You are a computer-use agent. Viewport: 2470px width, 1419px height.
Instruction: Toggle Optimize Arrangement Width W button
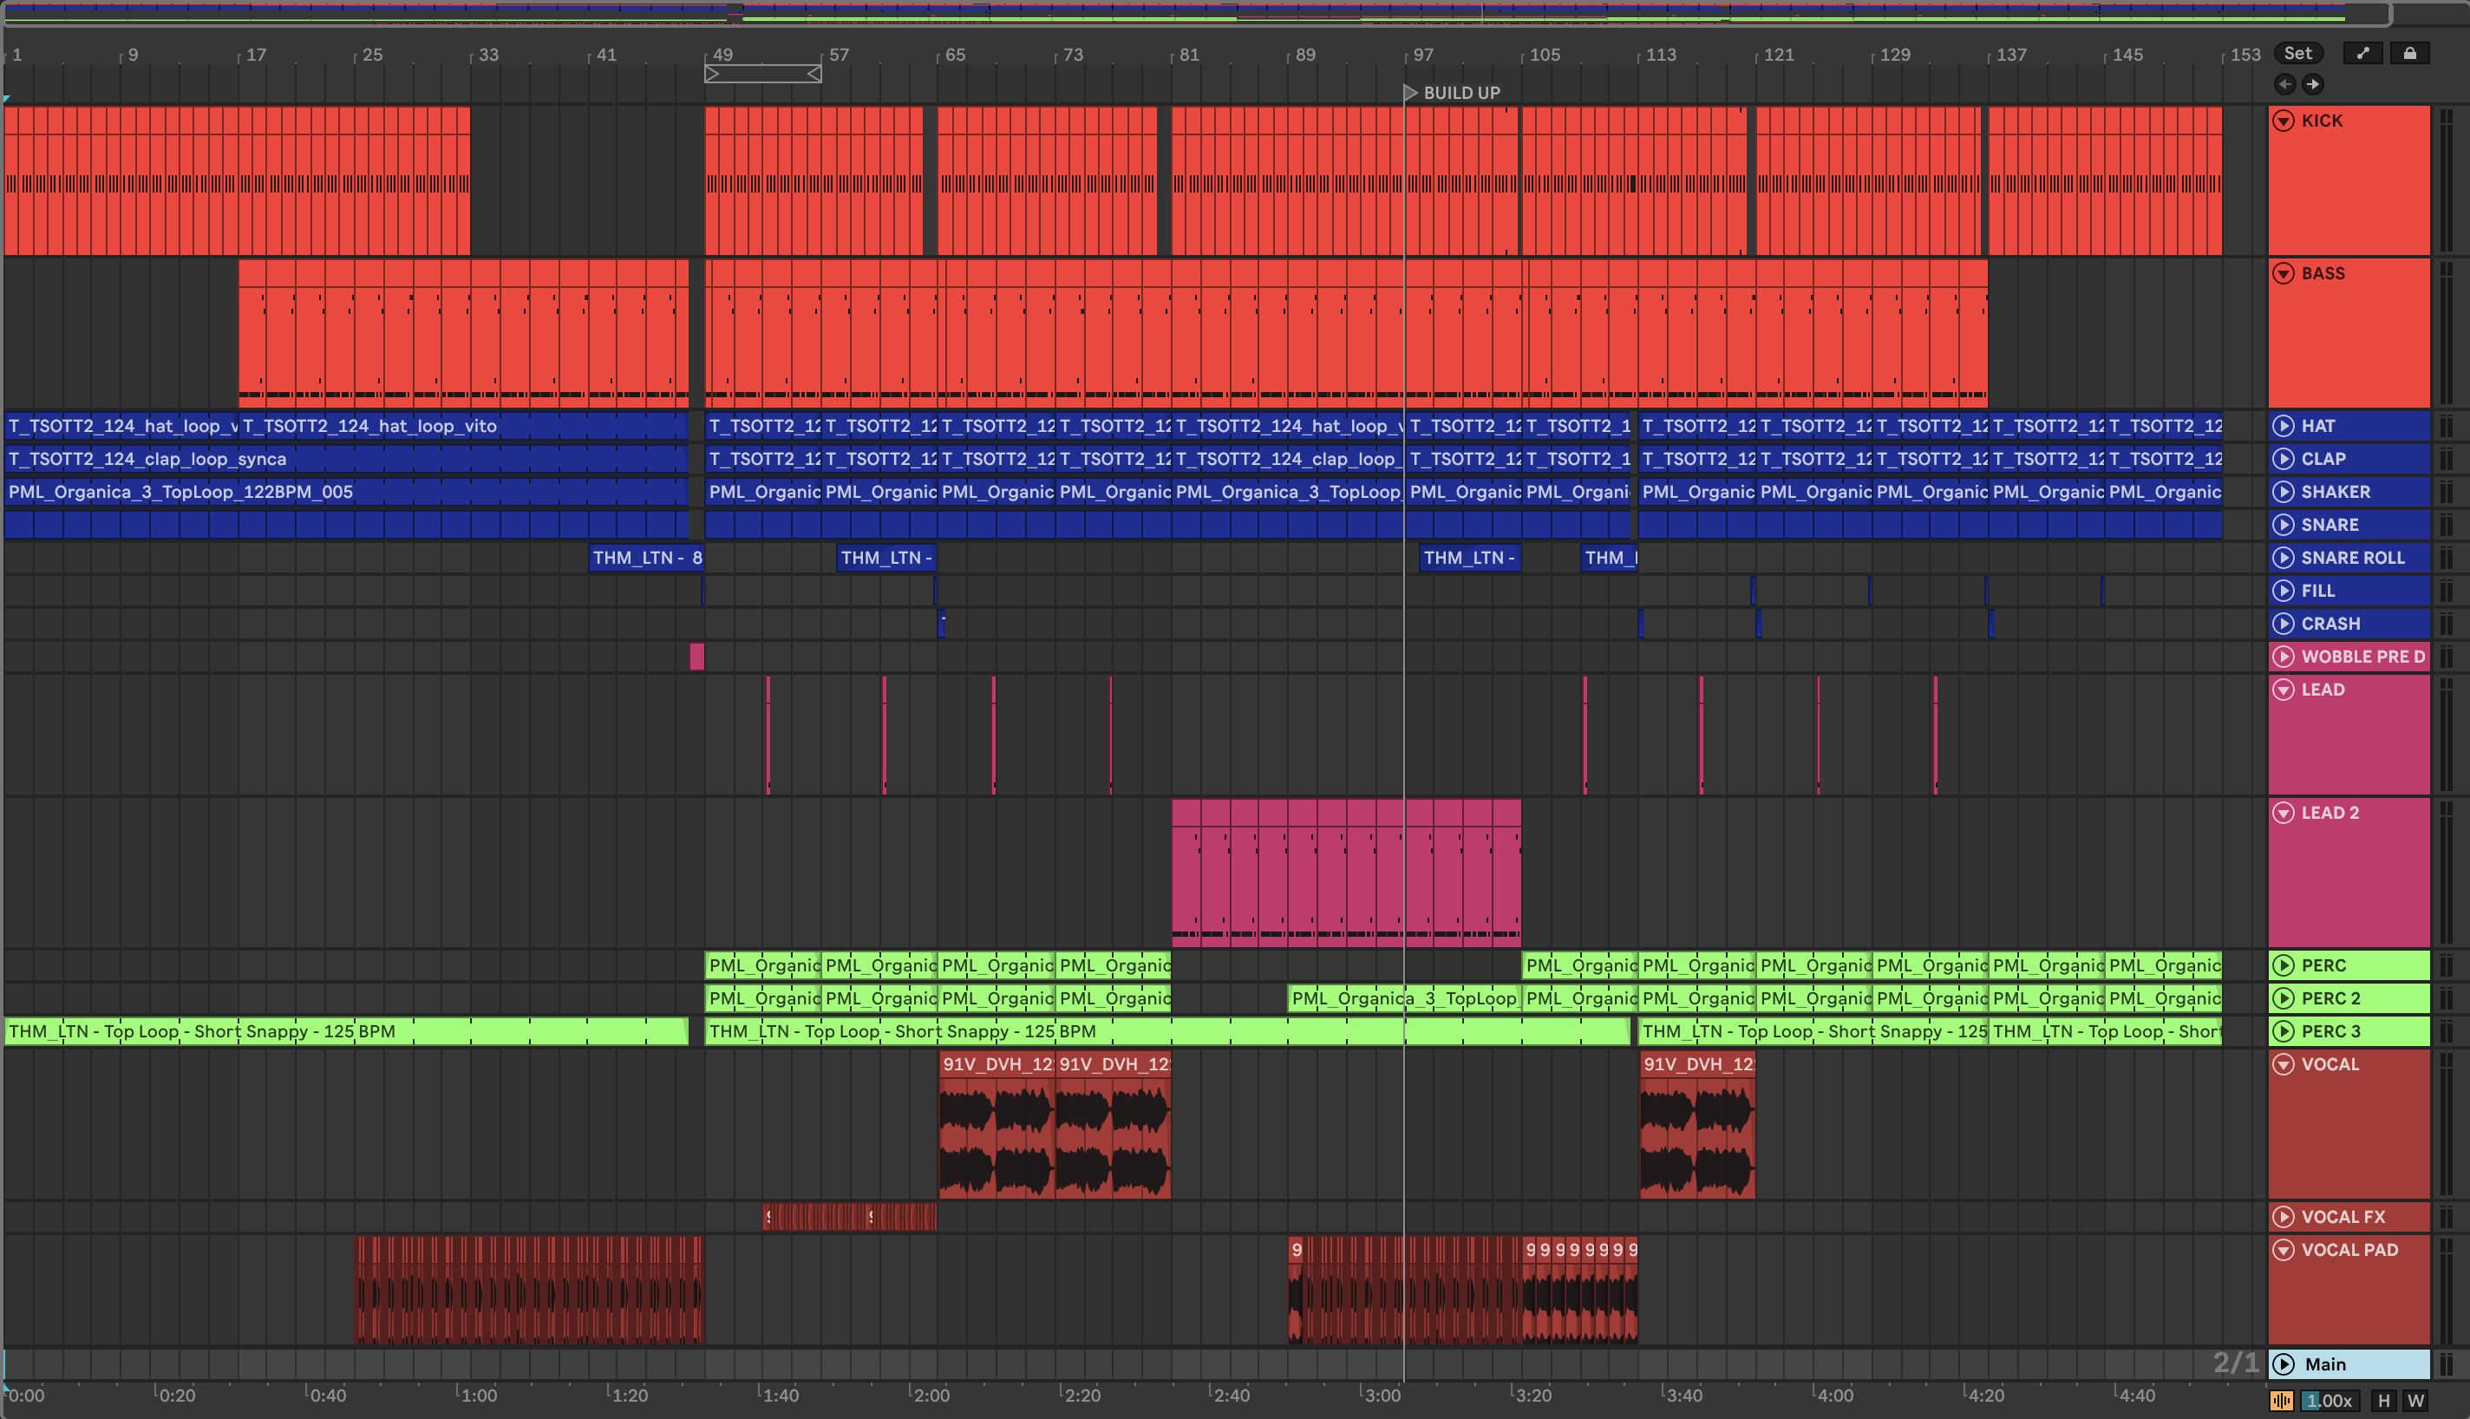(x=2415, y=1401)
